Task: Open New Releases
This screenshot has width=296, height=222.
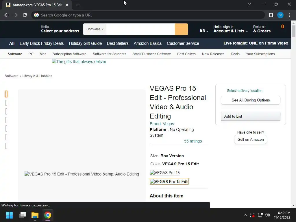Action: [213, 54]
